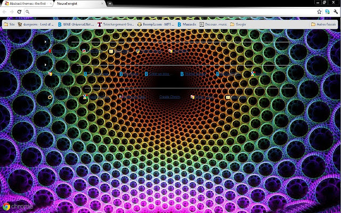Image resolution: width=341 pixels, height=213 pixels.
Task: Go forward with the forward arrow
Action: pyautogui.click(x=12, y=12)
